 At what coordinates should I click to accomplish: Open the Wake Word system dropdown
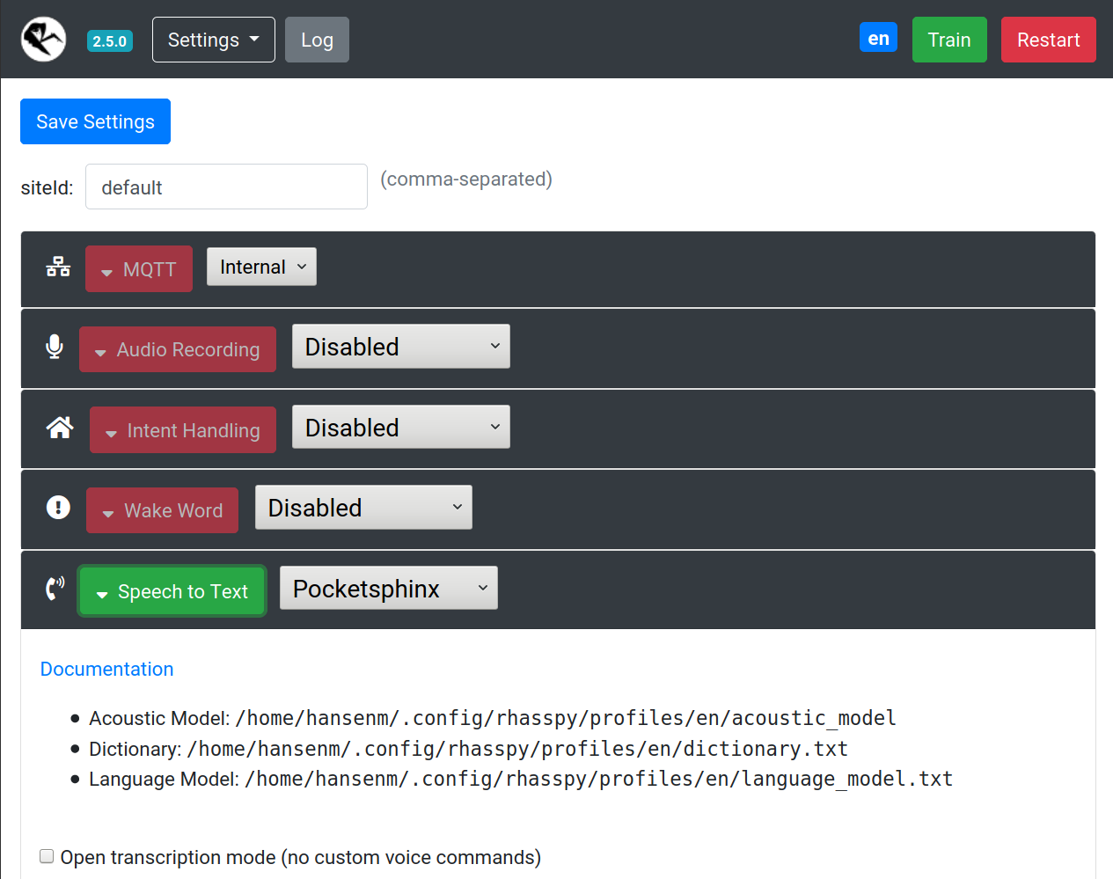point(363,507)
